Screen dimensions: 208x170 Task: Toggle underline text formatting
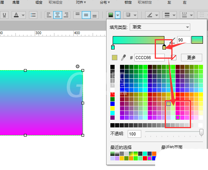tap(4, 15)
